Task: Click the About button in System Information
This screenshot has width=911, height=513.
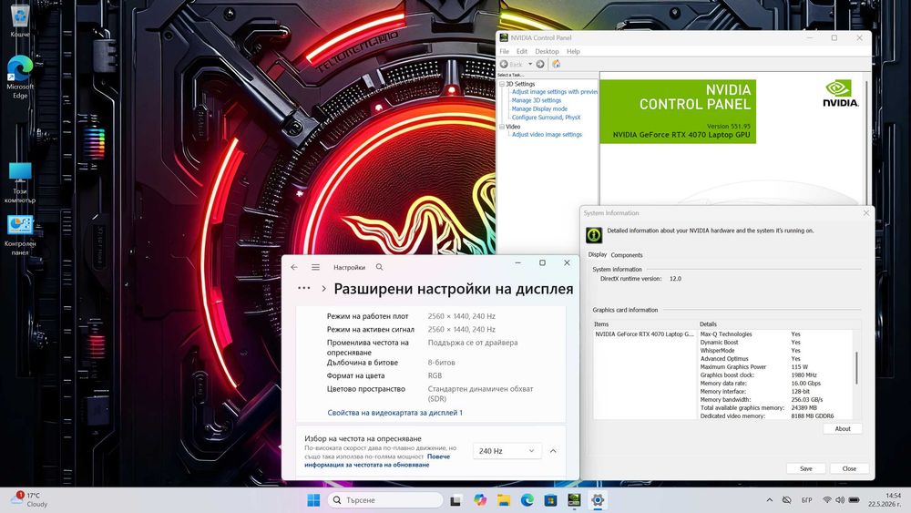Action: (843, 429)
